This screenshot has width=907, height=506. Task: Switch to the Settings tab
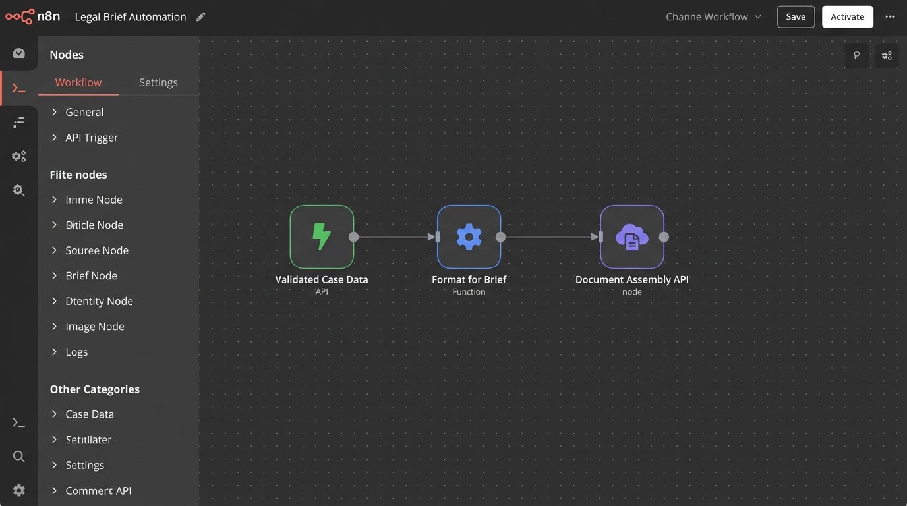click(158, 82)
